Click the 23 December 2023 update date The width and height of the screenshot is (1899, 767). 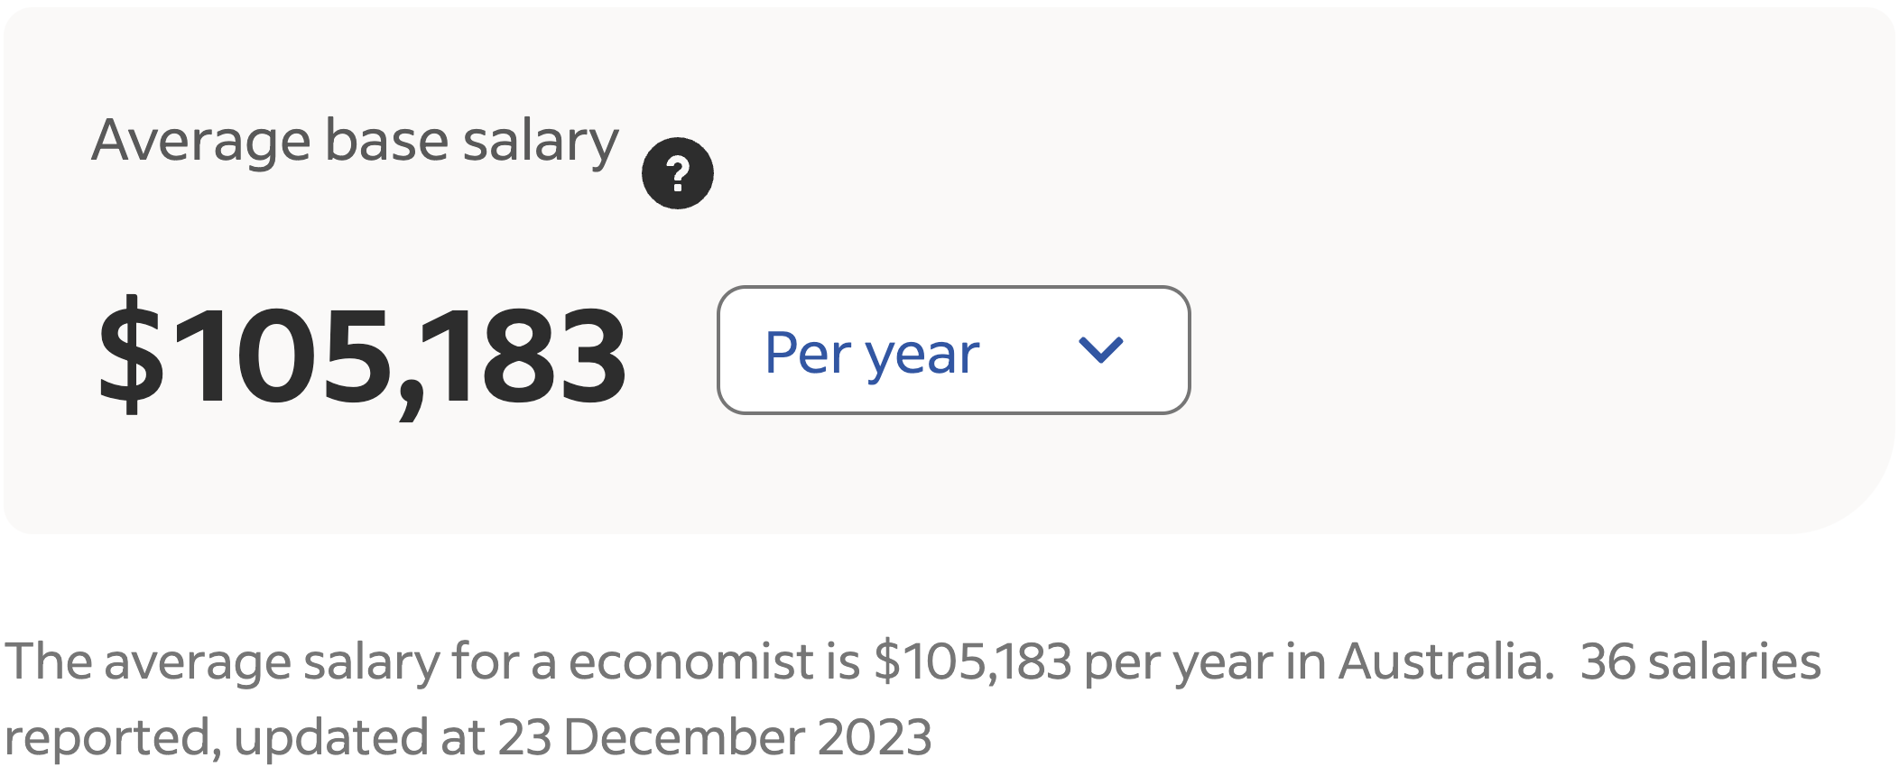714,737
